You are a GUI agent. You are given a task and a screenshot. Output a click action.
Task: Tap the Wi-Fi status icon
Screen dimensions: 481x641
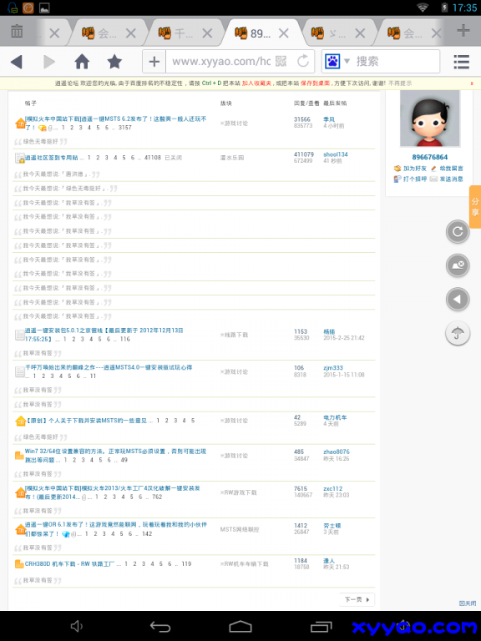click(x=422, y=8)
